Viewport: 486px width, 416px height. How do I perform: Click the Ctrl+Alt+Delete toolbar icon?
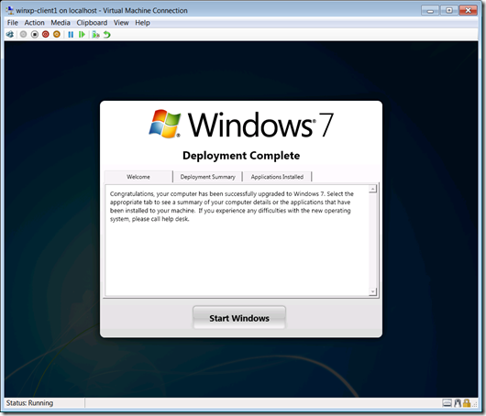coord(10,35)
